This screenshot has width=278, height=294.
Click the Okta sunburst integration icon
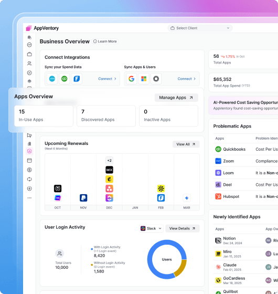coord(156,79)
